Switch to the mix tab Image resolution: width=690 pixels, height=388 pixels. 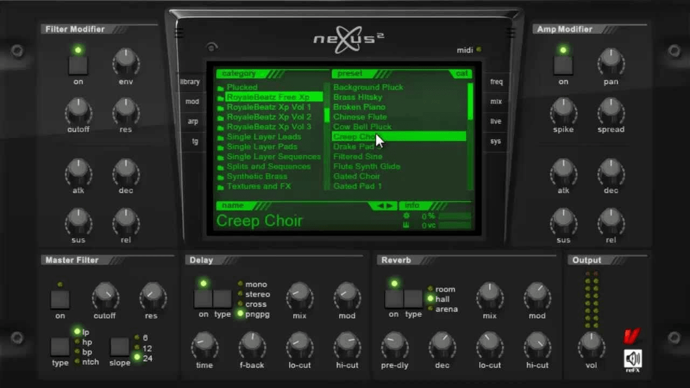click(496, 102)
